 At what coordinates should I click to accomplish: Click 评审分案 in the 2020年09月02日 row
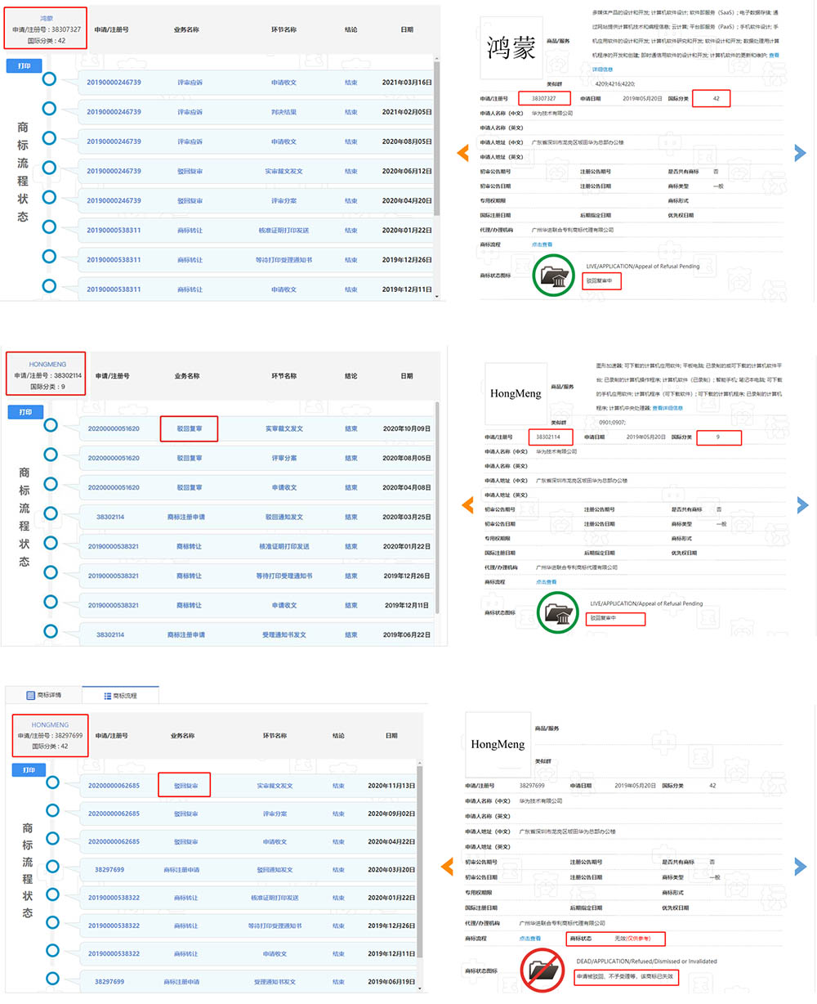(x=275, y=814)
